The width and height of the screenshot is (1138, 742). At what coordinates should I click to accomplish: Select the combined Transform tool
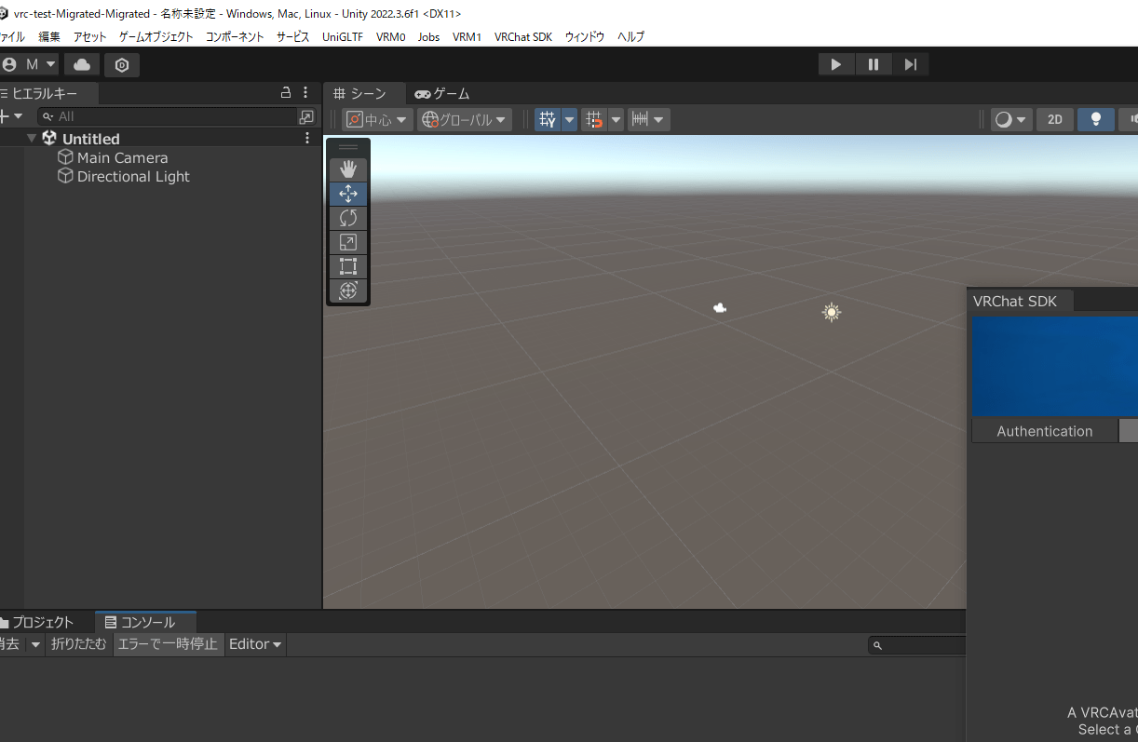348,290
